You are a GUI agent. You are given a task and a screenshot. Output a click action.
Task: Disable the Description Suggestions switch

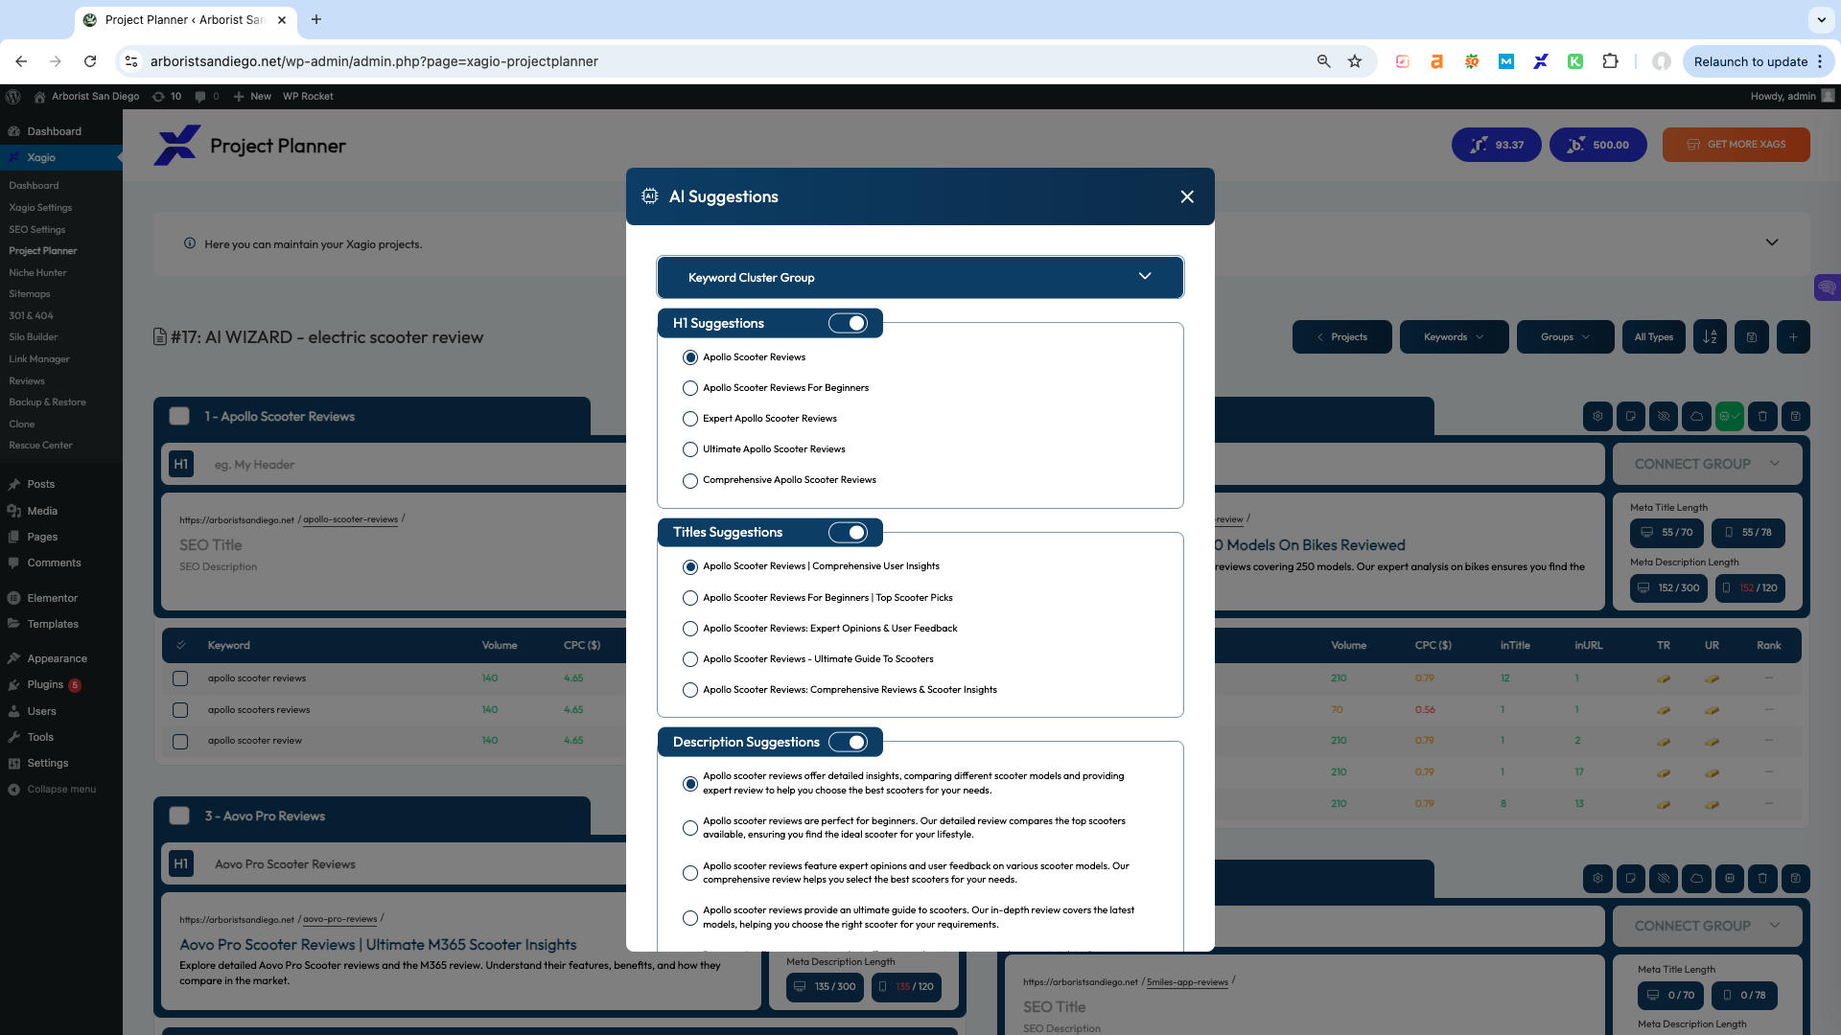pos(848,742)
